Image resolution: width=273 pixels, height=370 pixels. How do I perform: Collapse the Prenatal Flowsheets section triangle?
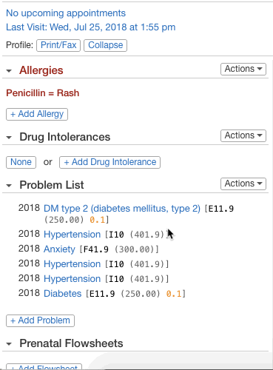coord(9,344)
